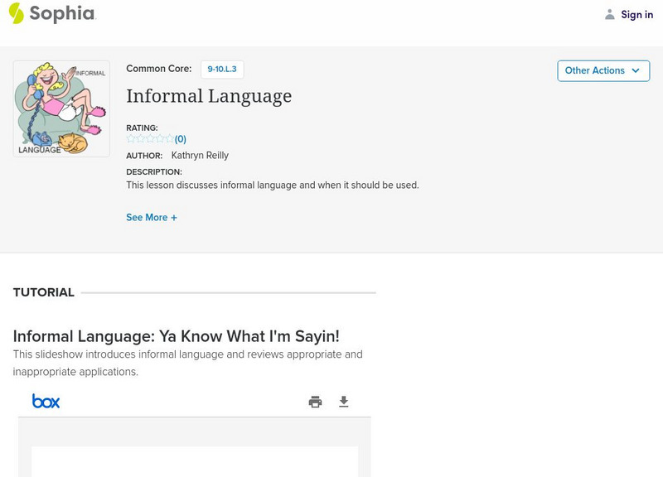663x477 pixels.
Task: Click the plus icon beside See More
Action: pyautogui.click(x=174, y=218)
